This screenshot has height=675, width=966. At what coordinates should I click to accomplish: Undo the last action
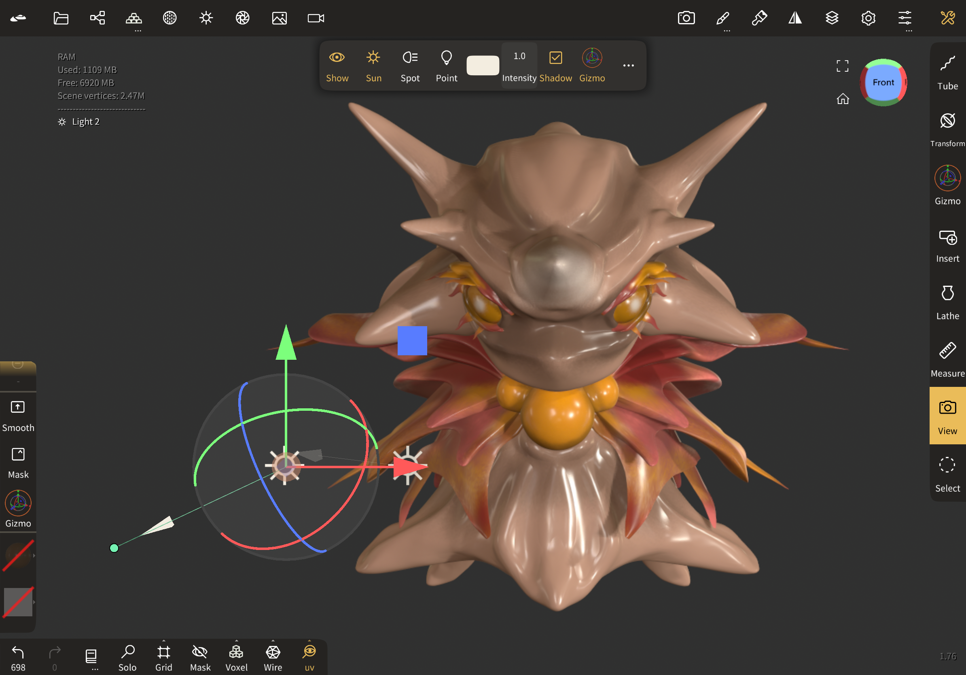pyautogui.click(x=18, y=658)
